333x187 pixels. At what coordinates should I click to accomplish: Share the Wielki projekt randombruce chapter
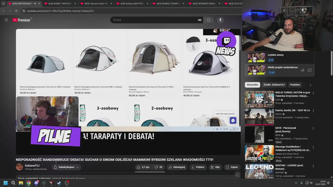[x=303, y=70]
